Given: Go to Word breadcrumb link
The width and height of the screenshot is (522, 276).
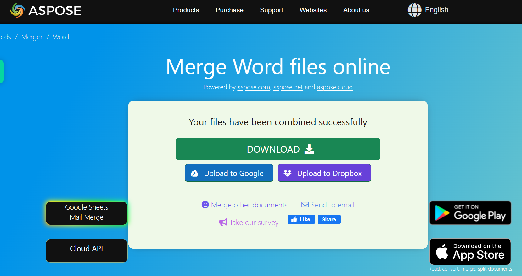Looking at the screenshot, I should (61, 37).
